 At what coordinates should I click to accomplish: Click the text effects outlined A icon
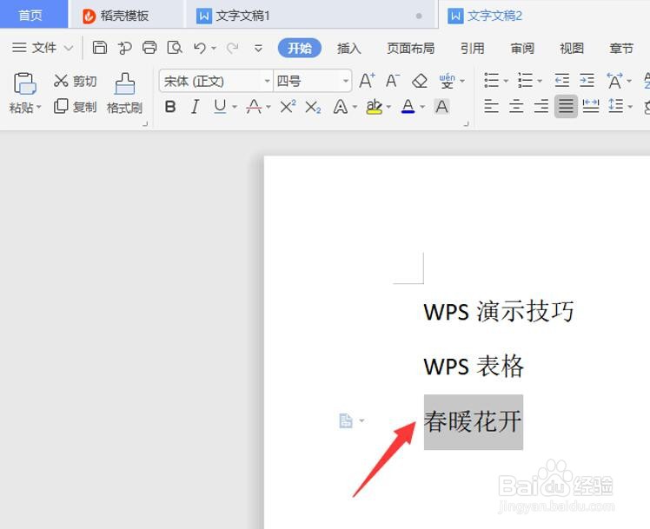click(x=341, y=107)
